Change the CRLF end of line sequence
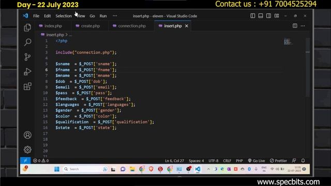Viewport: 331px width, 186px height. click(227, 161)
